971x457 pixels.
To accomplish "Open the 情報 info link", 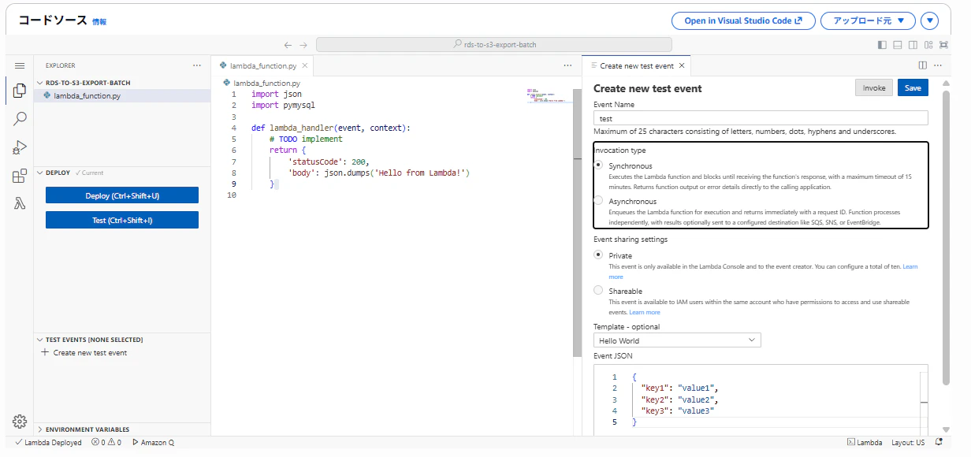I will (99, 22).
